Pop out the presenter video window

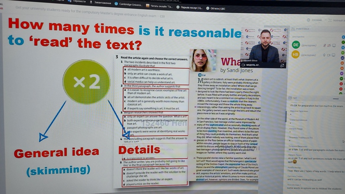click(x=282, y=65)
